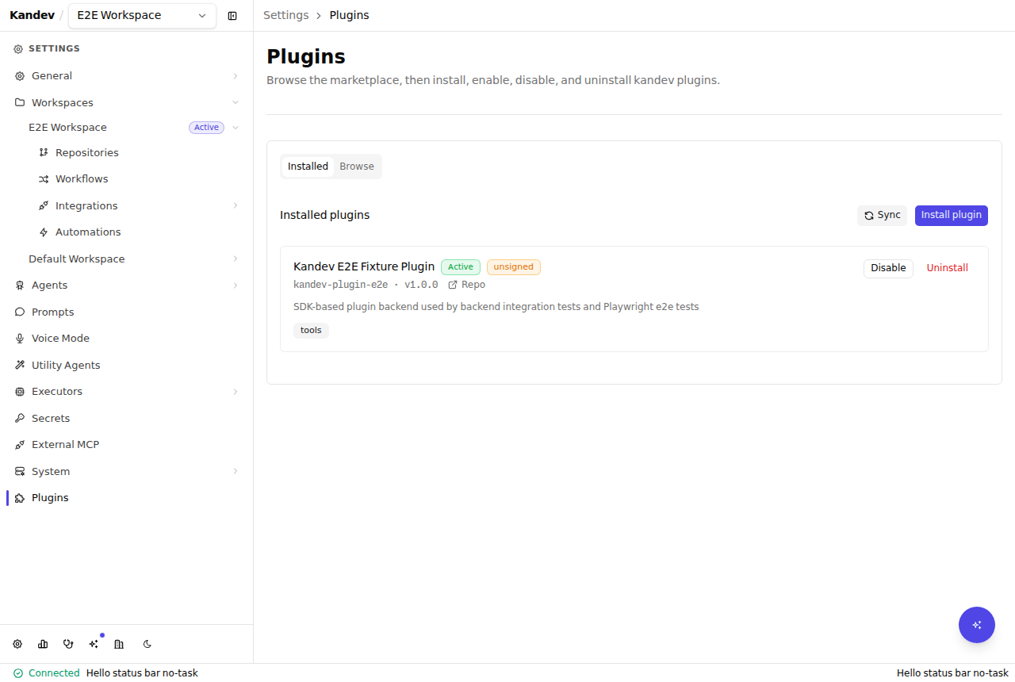Uninstall the Kandev E2E Fixture Plugin
This screenshot has width=1015, height=682.
(x=948, y=268)
